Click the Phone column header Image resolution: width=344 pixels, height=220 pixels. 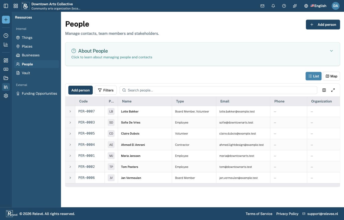click(x=289, y=101)
